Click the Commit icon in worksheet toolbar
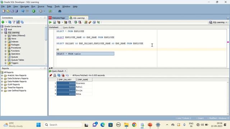The width and height of the screenshot is (230, 129). pos(75,22)
